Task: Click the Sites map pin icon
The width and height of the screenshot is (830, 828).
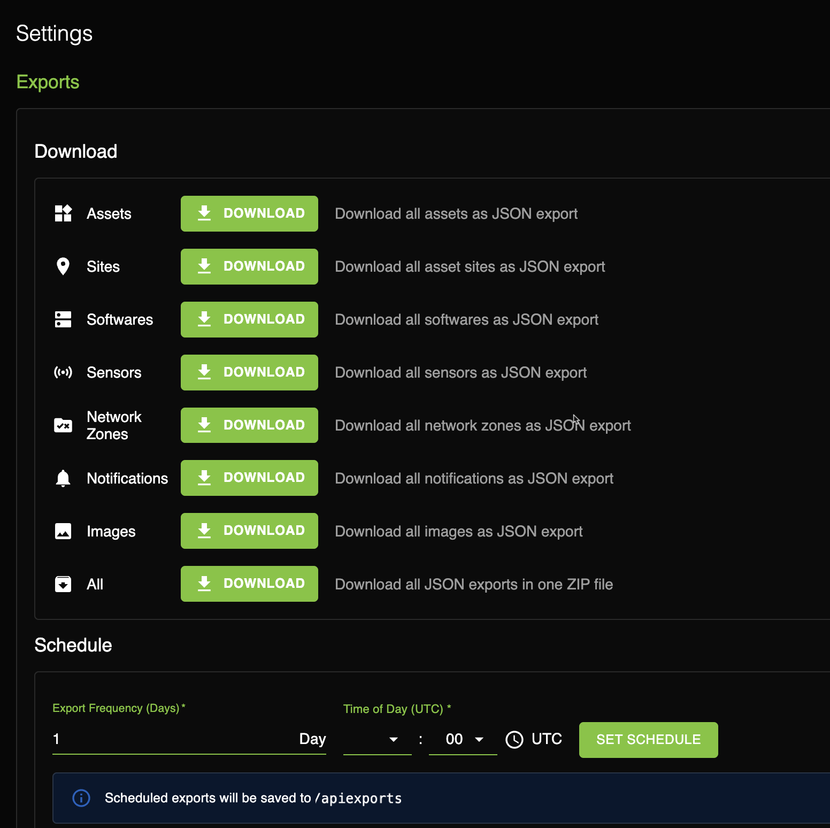Action: (x=63, y=266)
